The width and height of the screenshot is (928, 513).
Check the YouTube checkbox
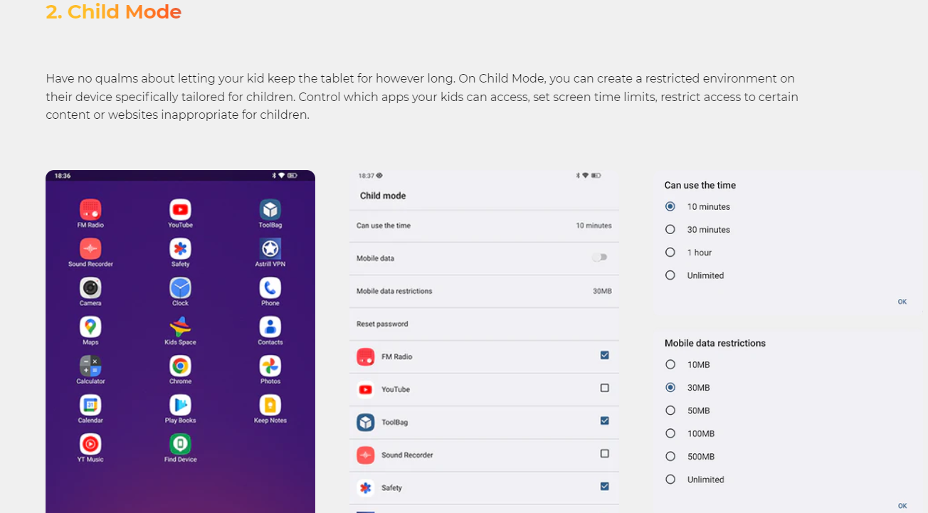pos(604,388)
